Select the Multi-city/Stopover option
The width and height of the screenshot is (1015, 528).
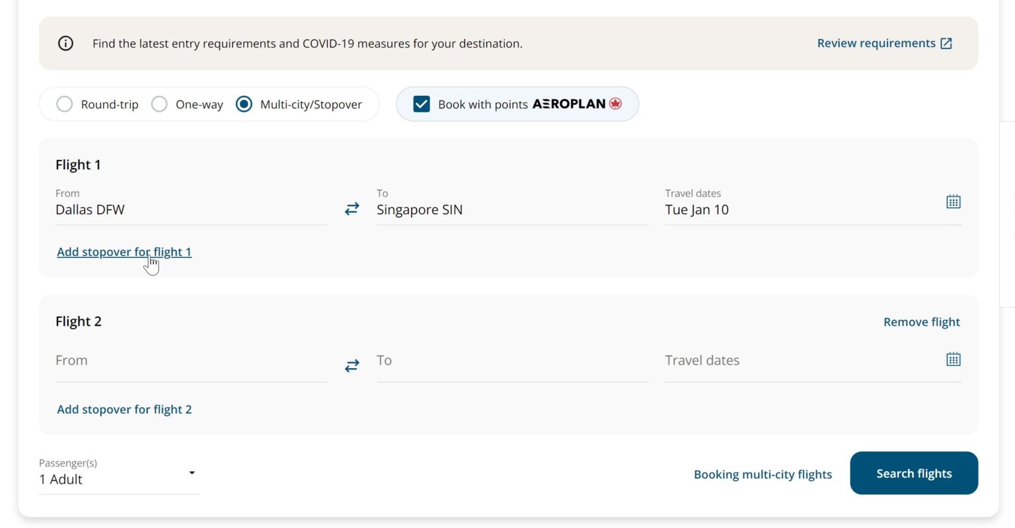coord(244,104)
